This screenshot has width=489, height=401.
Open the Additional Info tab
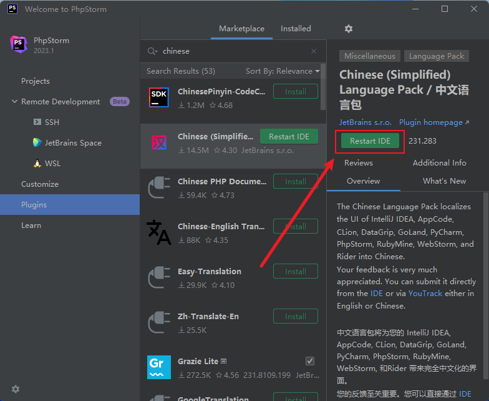(439, 163)
